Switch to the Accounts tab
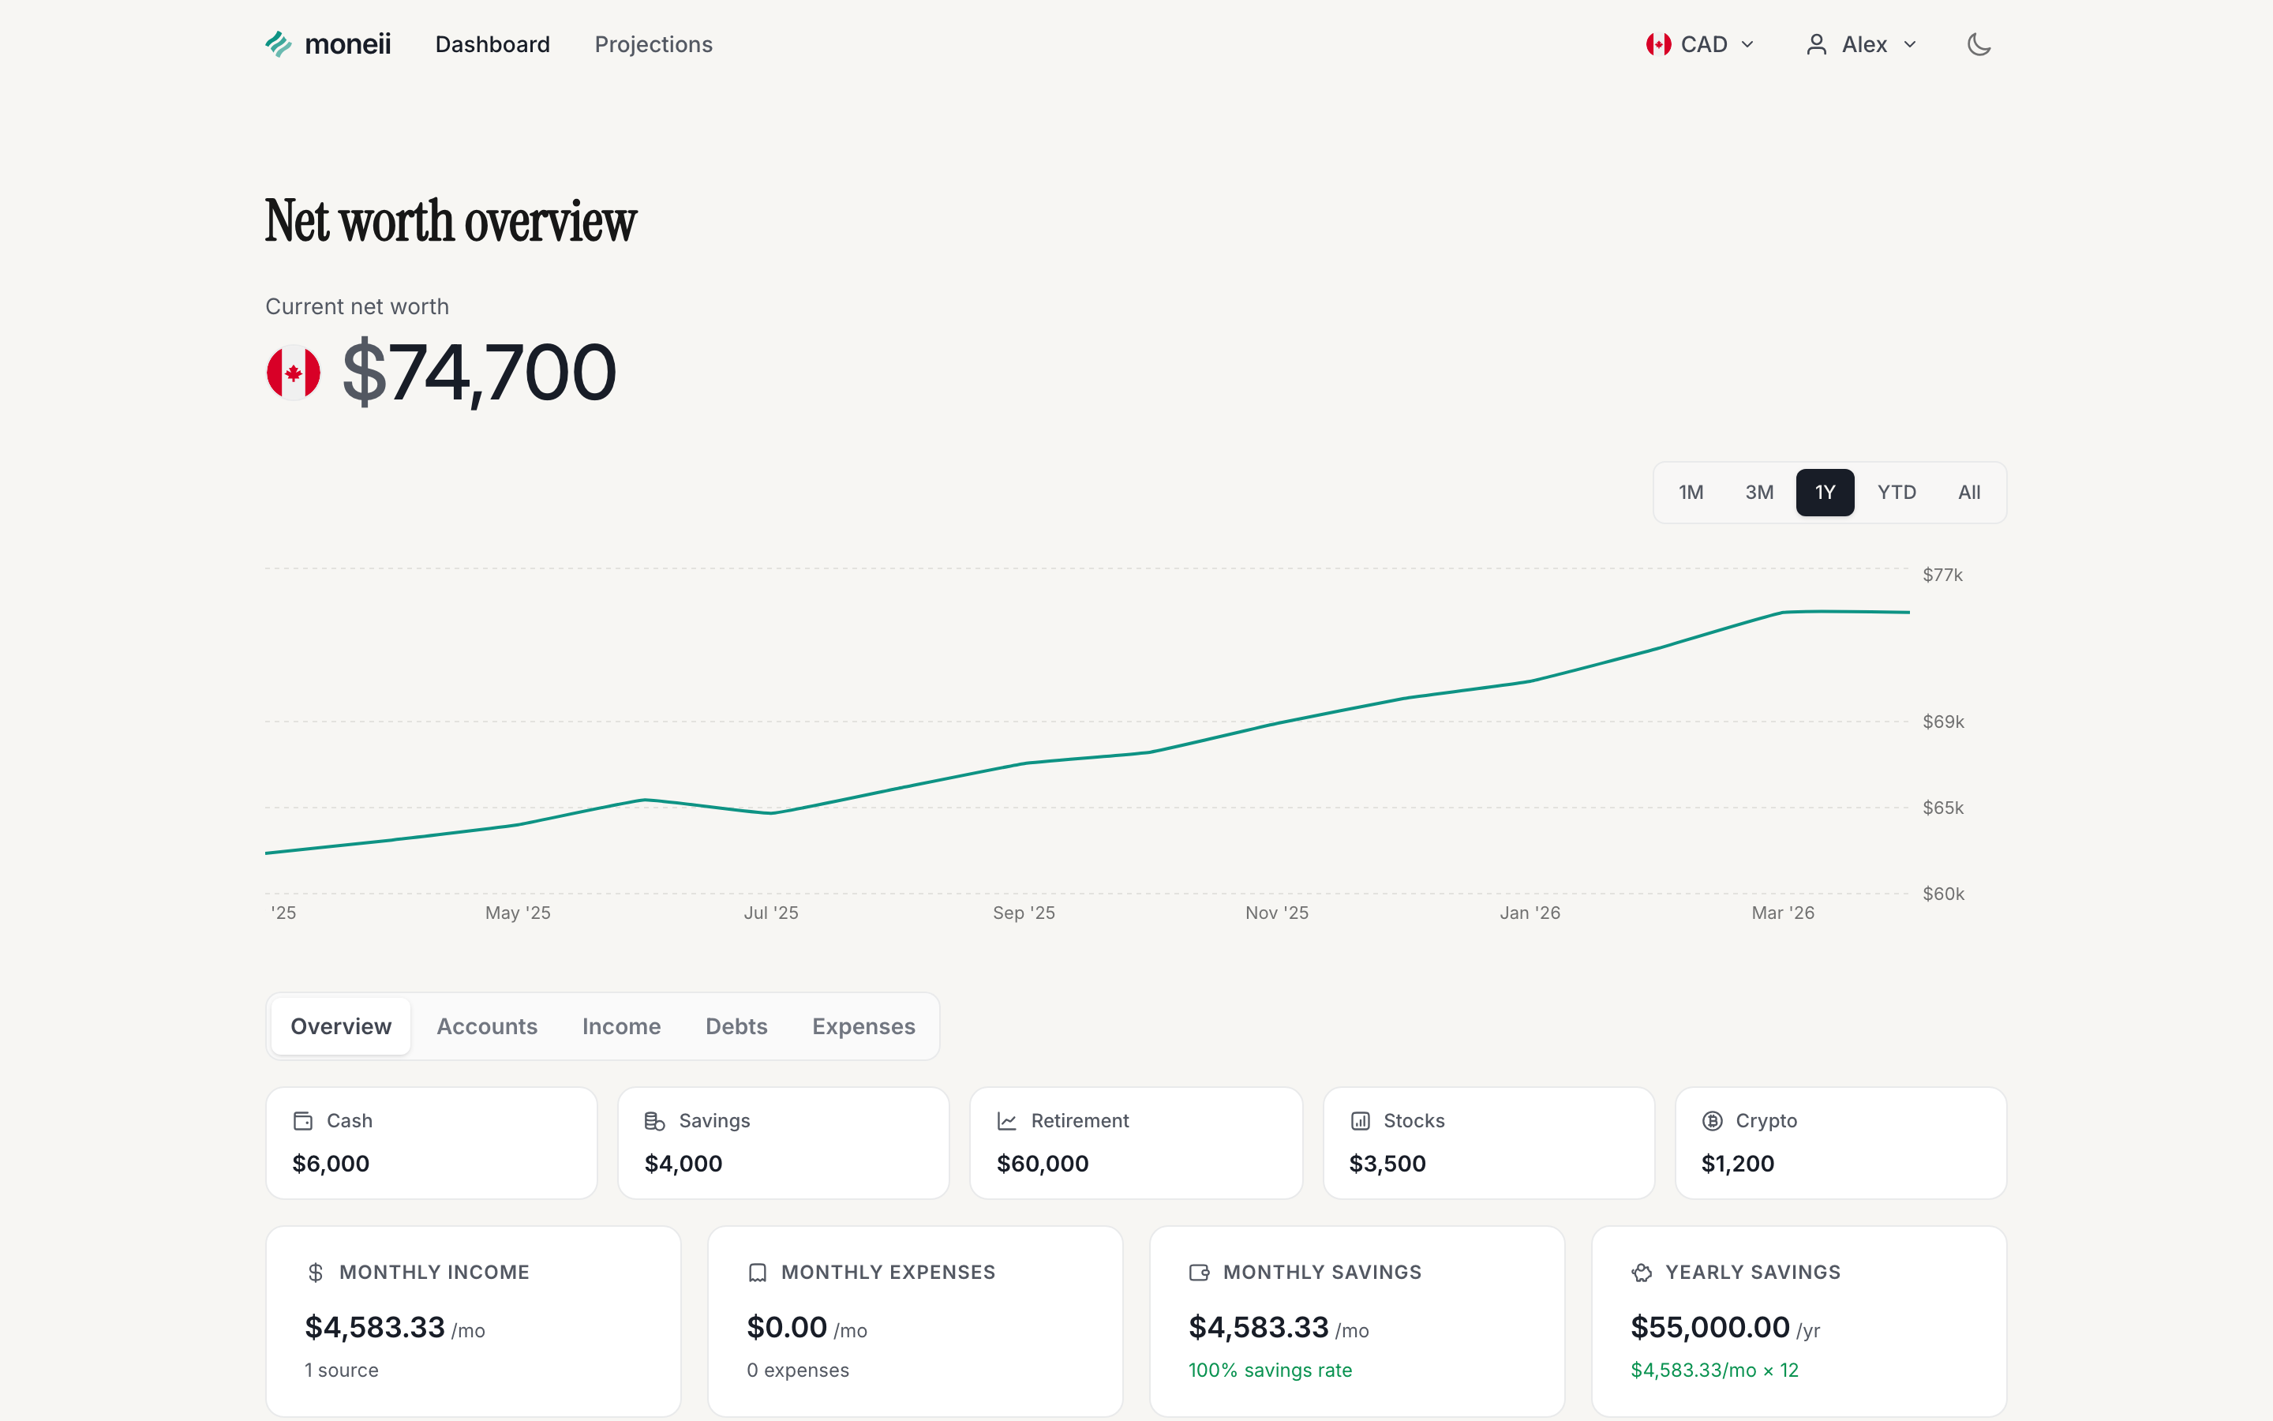This screenshot has width=2273, height=1421. (486, 1026)
